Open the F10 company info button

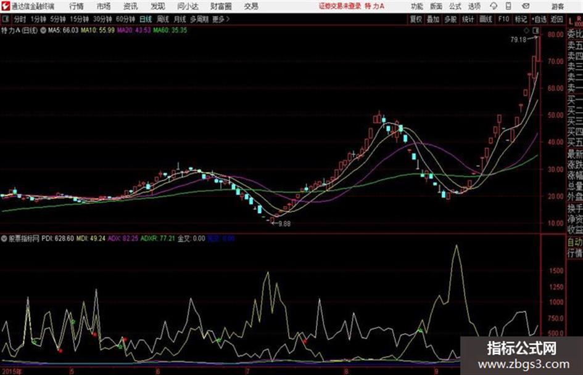[503, 19]
